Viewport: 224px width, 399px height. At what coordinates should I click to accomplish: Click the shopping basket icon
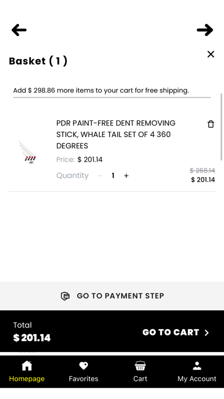[140, 366]
